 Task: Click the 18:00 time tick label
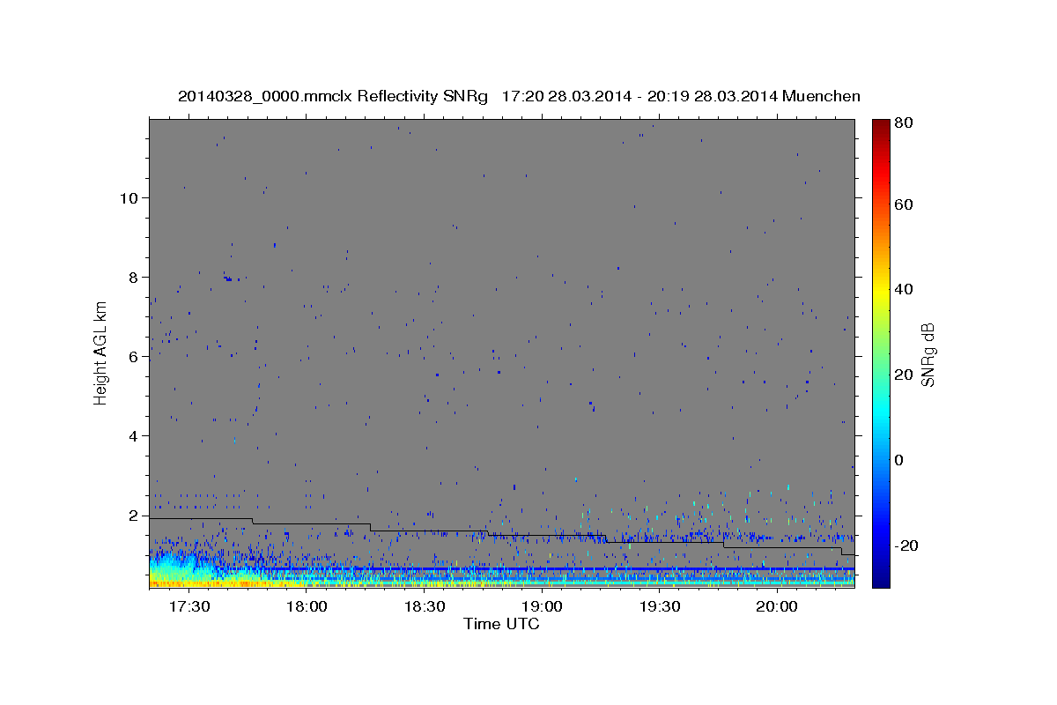coord(307,606)
